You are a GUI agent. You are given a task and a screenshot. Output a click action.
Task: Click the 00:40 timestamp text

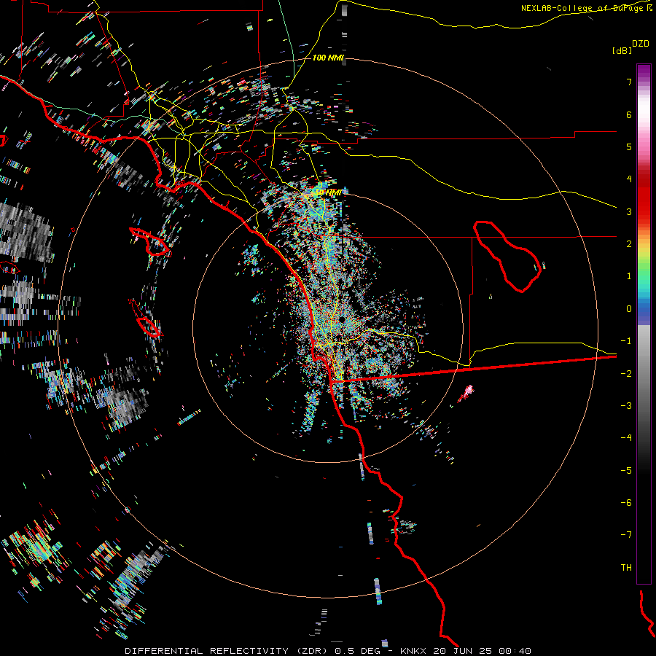coord(515,651)
